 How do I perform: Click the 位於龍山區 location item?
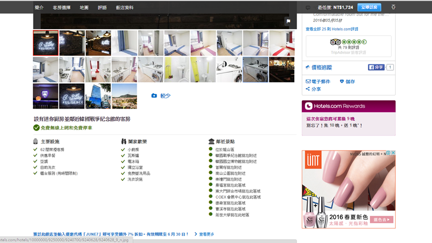[x=225, y=150]
